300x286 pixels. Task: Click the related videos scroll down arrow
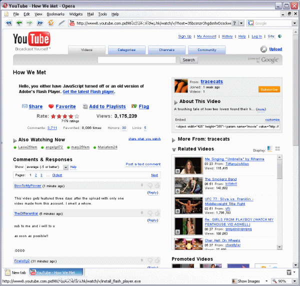tap(279, 247)
